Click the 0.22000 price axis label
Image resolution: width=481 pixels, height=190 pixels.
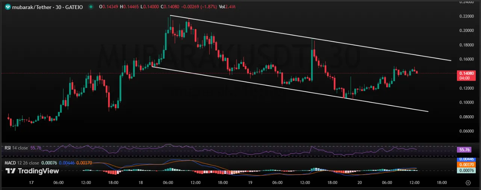pyautogui.click(x=466, y=16)
